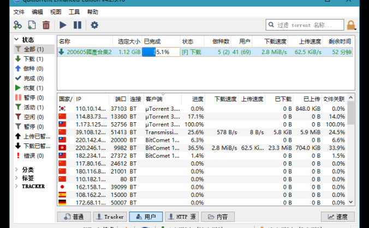Open the 帮助 menu
Viewport: 369px width, 228px height.
[92, 12]
